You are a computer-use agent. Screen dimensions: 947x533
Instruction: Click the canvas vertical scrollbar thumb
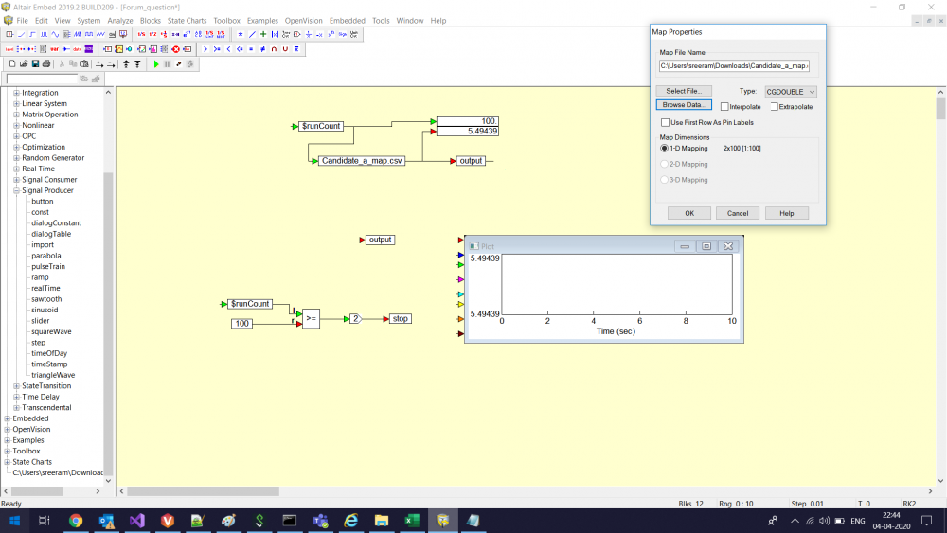coord(940,109)
